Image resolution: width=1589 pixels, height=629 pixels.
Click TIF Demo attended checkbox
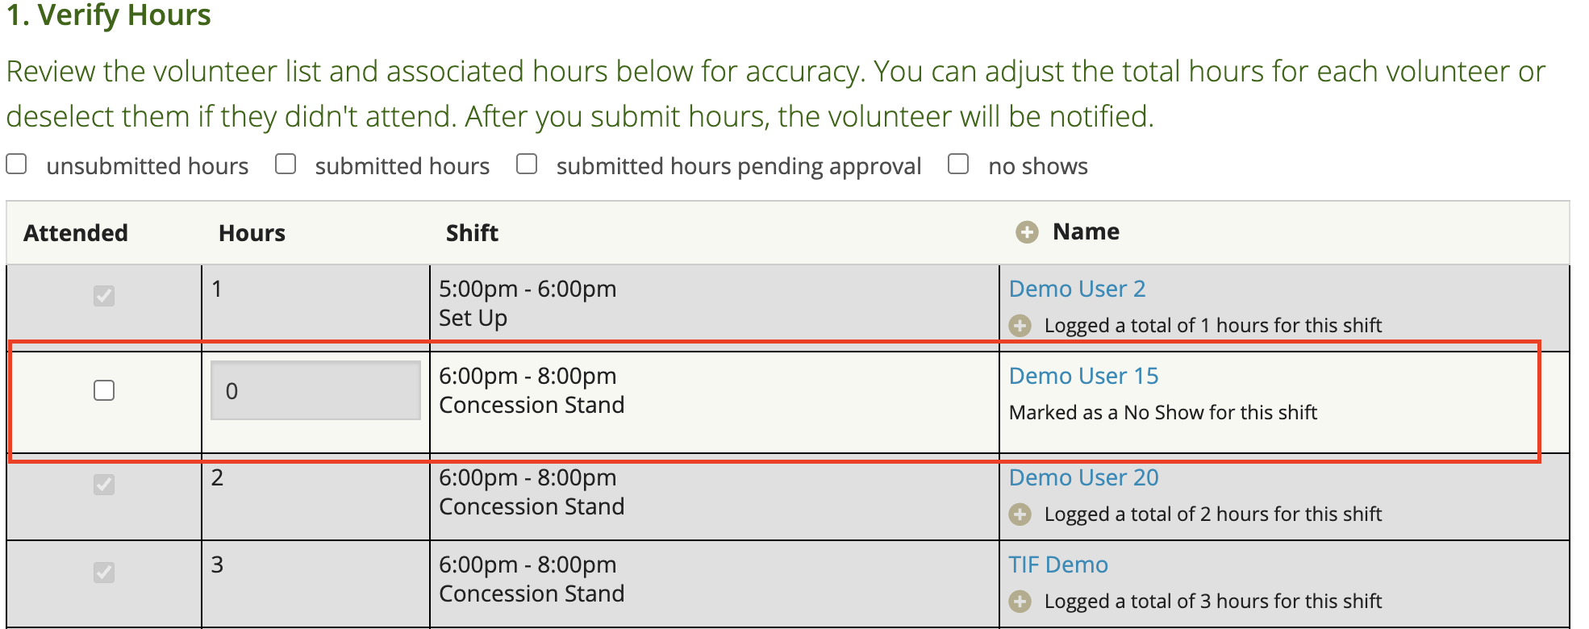point(104,573)
